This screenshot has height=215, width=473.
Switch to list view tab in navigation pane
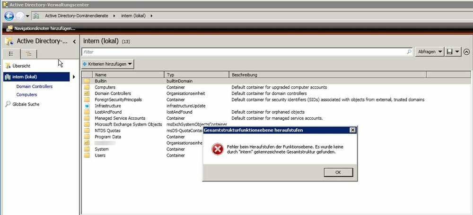pos(11,54)
